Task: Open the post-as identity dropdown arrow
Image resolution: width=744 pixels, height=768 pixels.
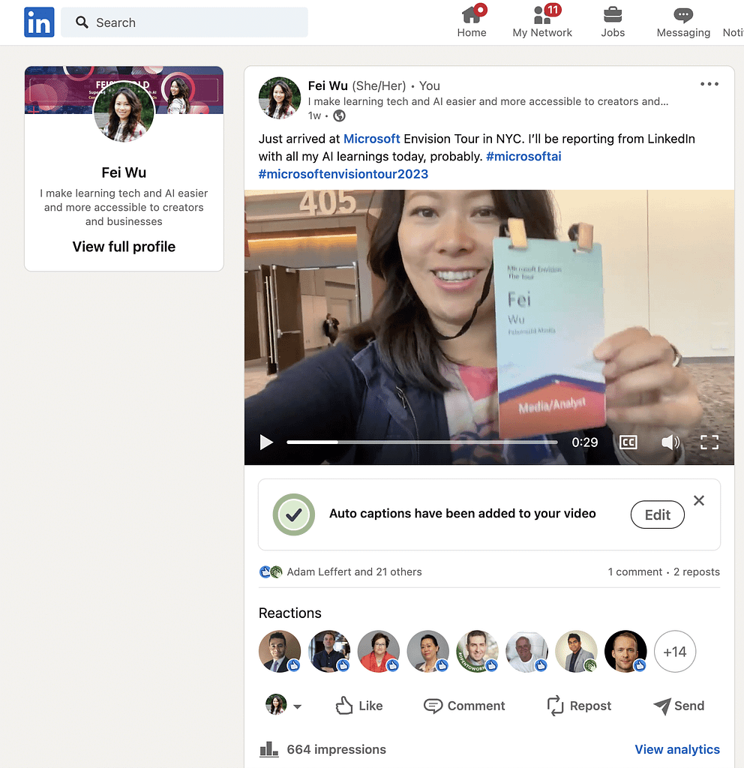Action: (x=297, y=706)
